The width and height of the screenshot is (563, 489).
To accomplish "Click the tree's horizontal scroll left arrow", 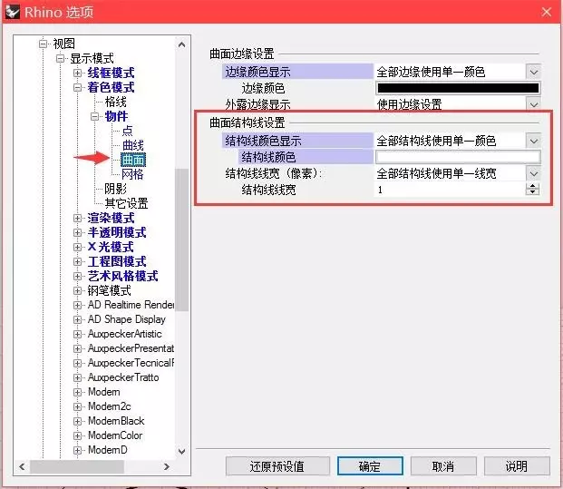I will pyautogui.click(x=22, y=466).
